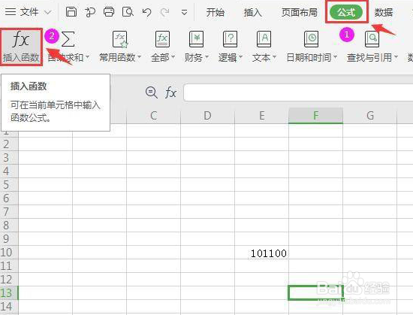
Task: Click the 自动求和 sigma icon
Action: pyautogui.click(x=68, y=39)
